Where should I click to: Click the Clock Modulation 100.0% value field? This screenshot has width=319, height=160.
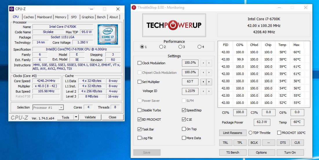(x=190, y=63)
